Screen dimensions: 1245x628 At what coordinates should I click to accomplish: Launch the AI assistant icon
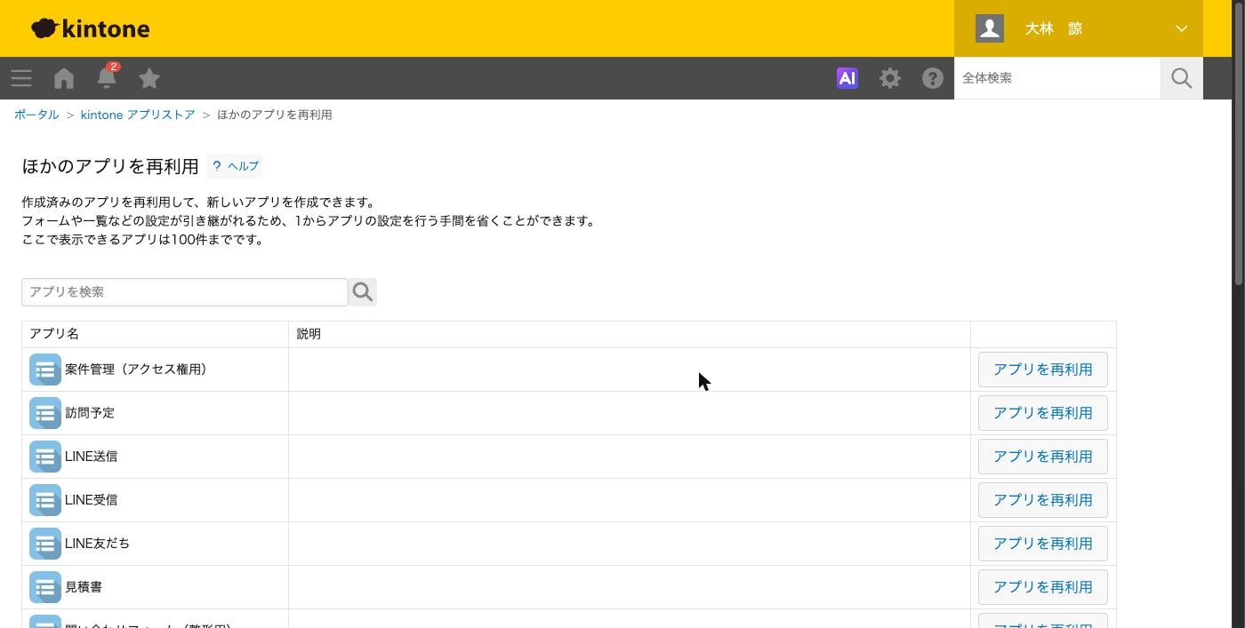coord(847,78)
